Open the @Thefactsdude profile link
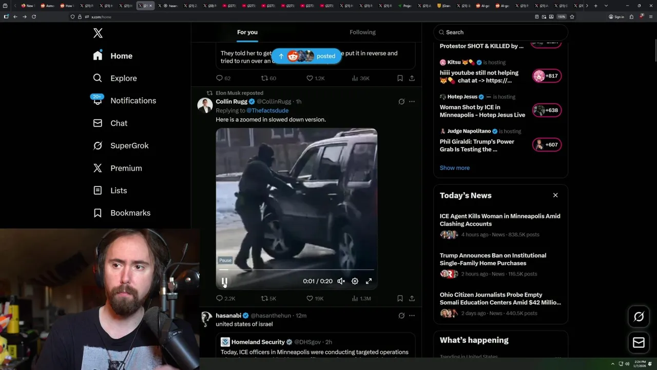The width and height of the screenshot is (657, 370). (267, 110)
